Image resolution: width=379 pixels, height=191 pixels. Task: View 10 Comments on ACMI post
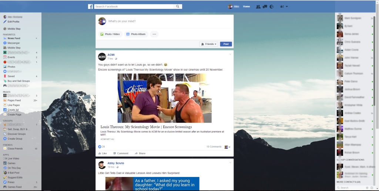point(214,147)
